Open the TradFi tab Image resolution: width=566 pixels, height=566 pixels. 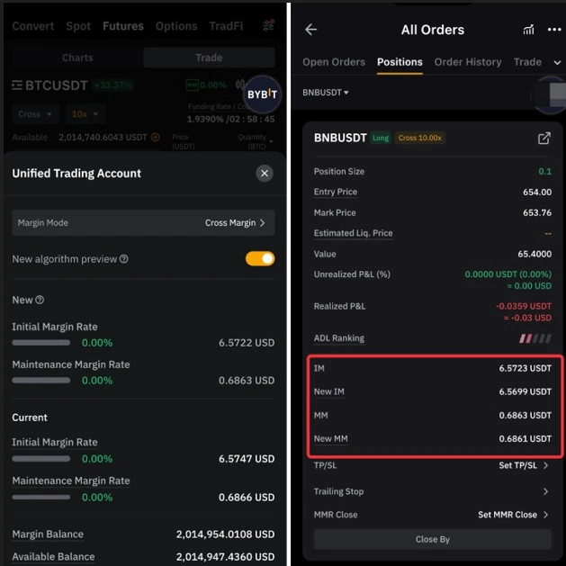[x=226, y=26]
